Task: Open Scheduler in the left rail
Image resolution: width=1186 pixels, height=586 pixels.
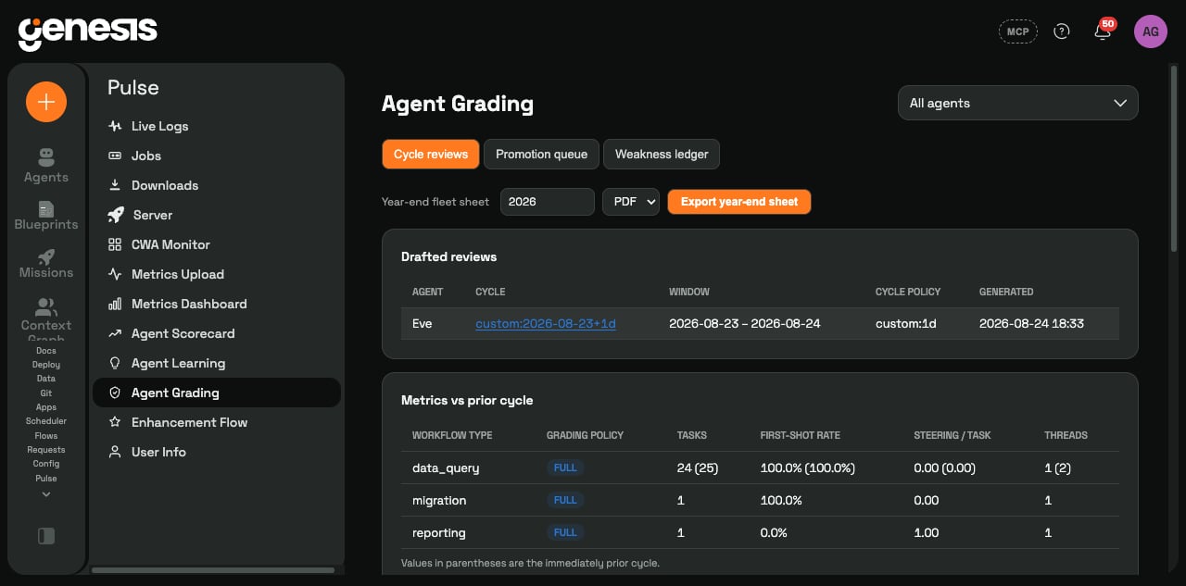Action: (x=46, y=421)
